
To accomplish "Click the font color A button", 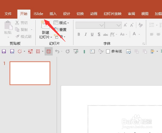I will click(x=134, y=34).
